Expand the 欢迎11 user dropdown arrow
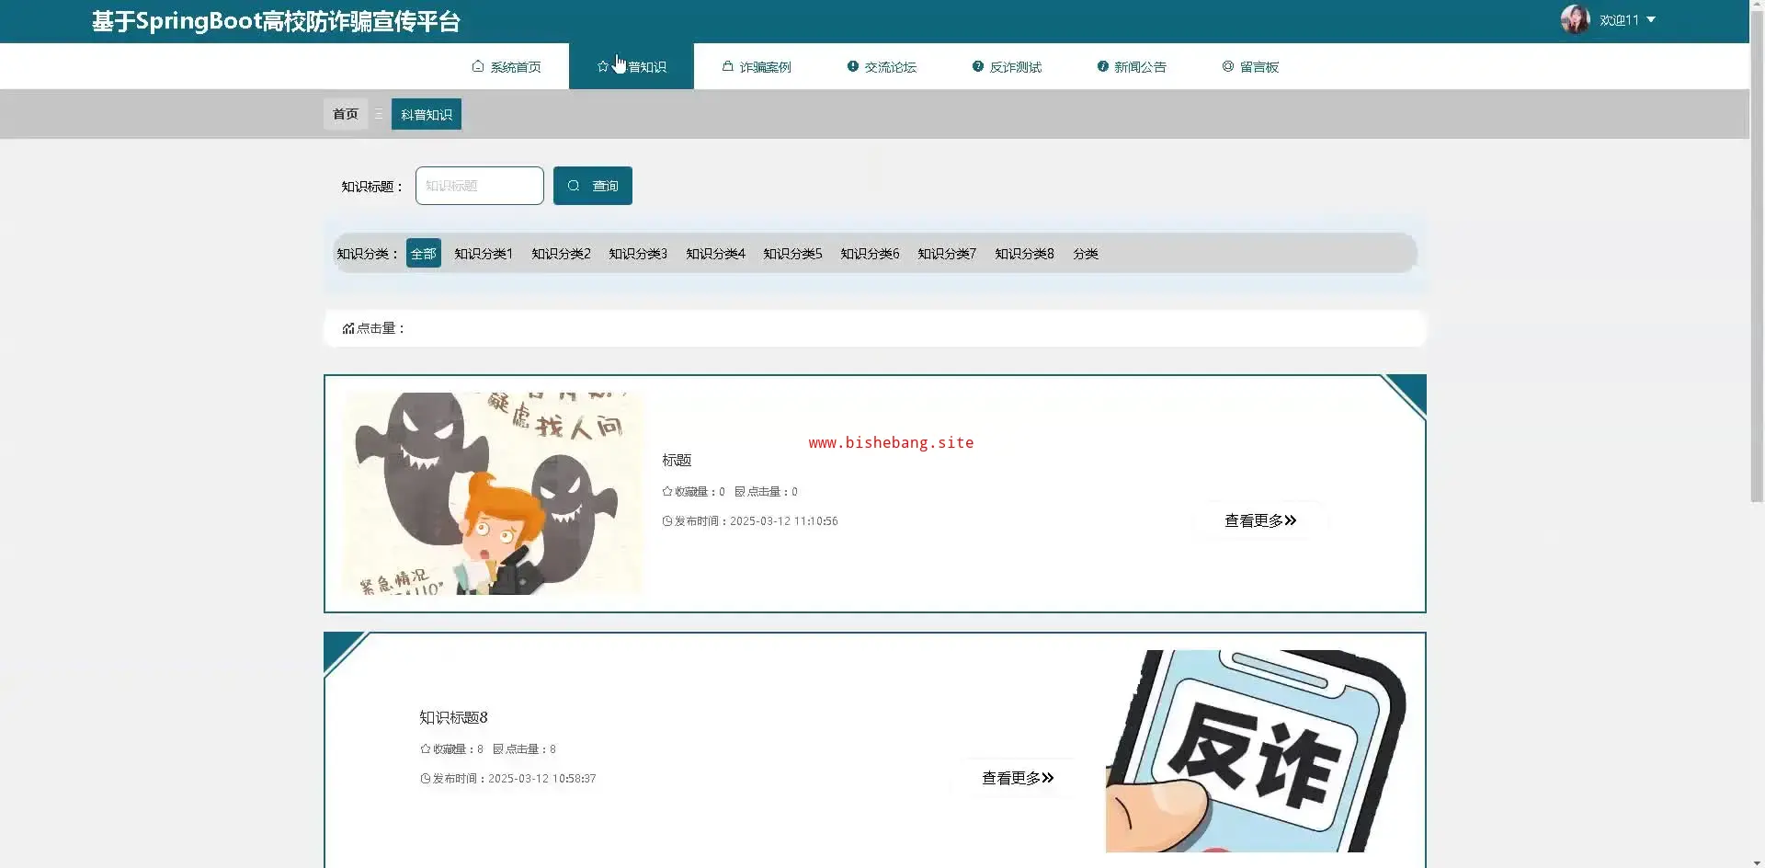Image resolution: width=1765 pixels, height=868 pixels. 1651,19
